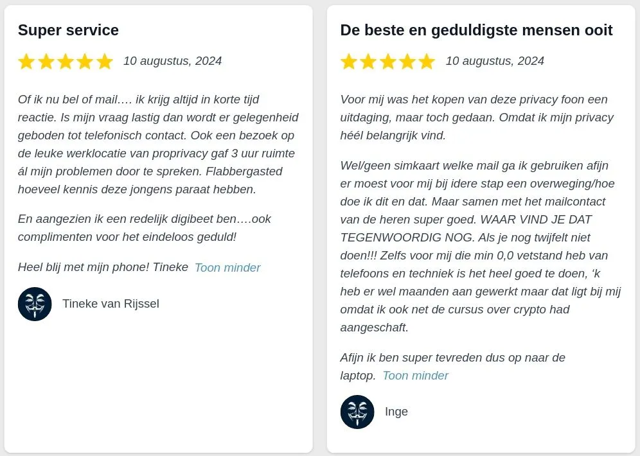Click the reviewer name Tineke van Rijssel
Viewport: 640px width, 456px height.
(x=111, y=304)
